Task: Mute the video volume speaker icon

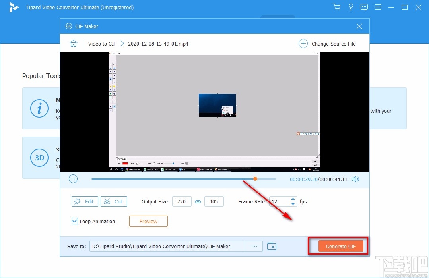Action: point(355,179)
